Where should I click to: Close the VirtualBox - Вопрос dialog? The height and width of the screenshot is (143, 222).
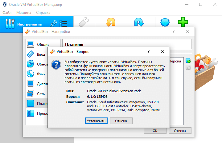point(162,51)
